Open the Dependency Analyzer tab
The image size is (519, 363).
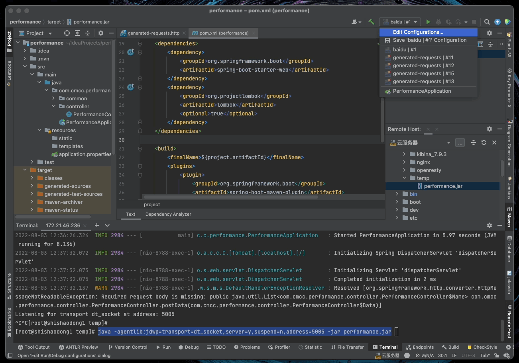[168, 214]
